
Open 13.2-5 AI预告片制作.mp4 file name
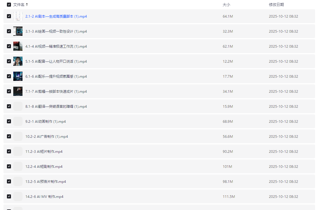(x=46, y=182)
